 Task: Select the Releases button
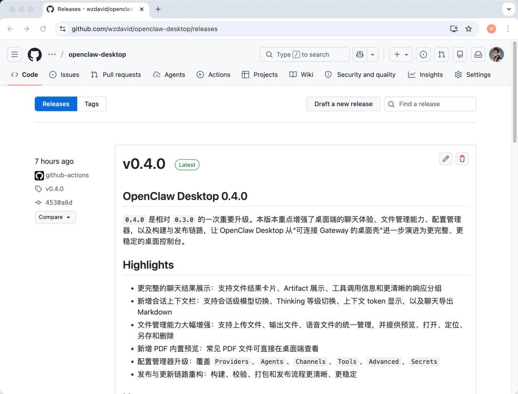tap(56, 104)
